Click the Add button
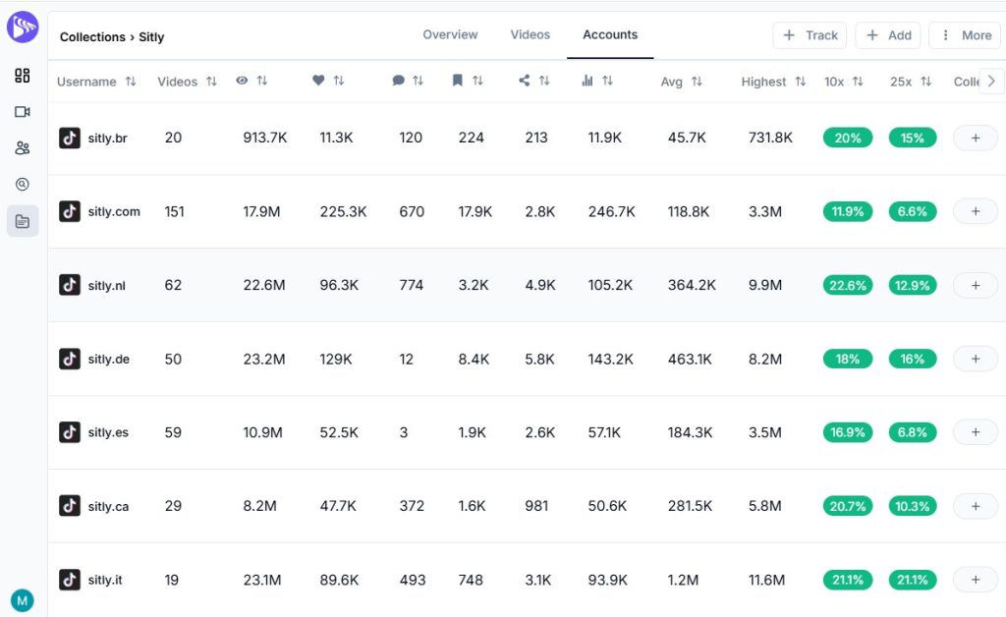Image resolution: width=1006 pixels, height=617 pixels. click(888, 35)
